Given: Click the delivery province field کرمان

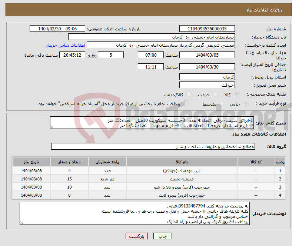Looking at the screenshot, I should click(x=207, y=77).
